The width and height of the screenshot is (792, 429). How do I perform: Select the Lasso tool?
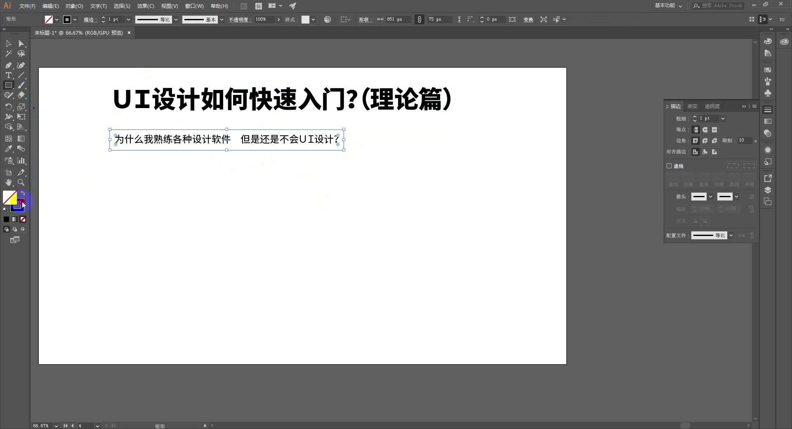point(21,54)
